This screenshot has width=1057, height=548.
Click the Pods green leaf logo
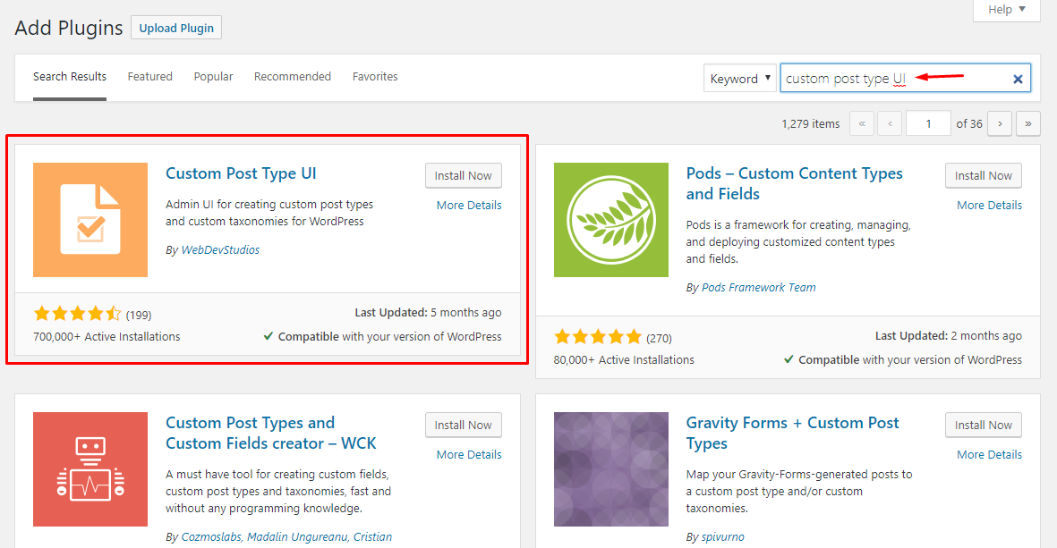[610, 220]
